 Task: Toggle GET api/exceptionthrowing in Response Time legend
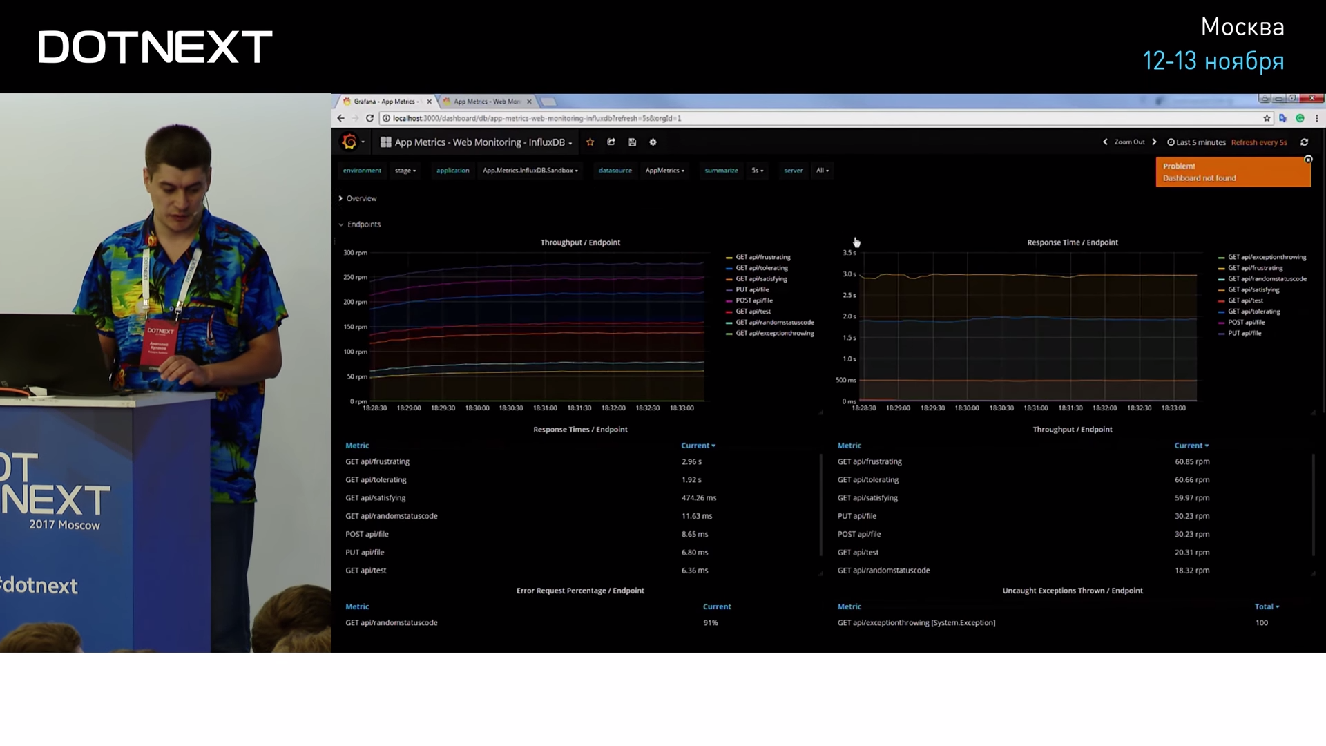1267,257
